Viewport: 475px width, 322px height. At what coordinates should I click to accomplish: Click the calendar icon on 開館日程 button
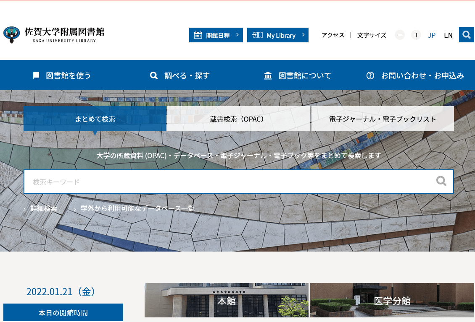[198, 35]
